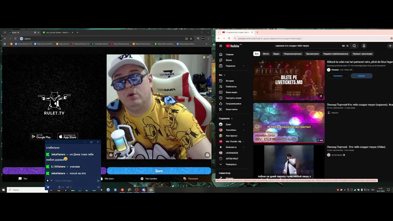The image size is (393, 221).
Task: Click the YouTube logo
Action: (x=233, y=46)
